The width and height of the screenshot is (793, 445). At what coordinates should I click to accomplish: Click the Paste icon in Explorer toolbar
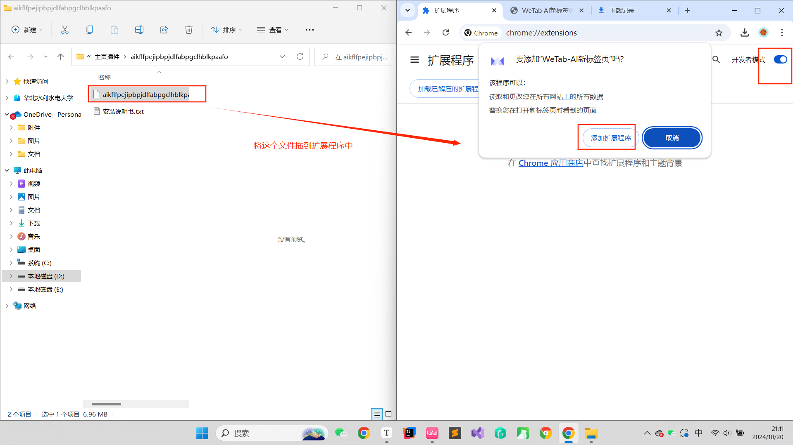click(114, 30)
